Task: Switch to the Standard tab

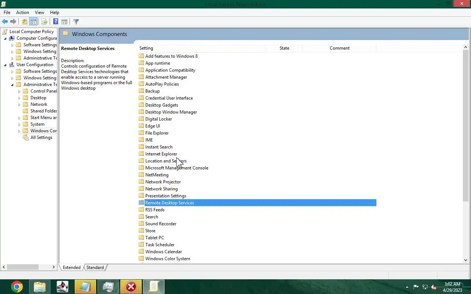Action: coord(95,268)
